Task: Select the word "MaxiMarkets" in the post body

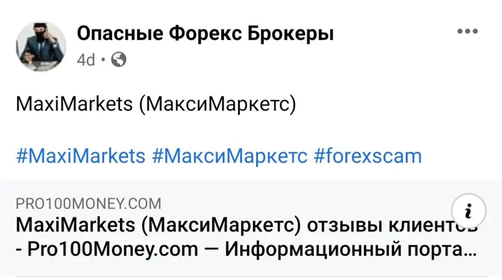Action: click(74, 104)
